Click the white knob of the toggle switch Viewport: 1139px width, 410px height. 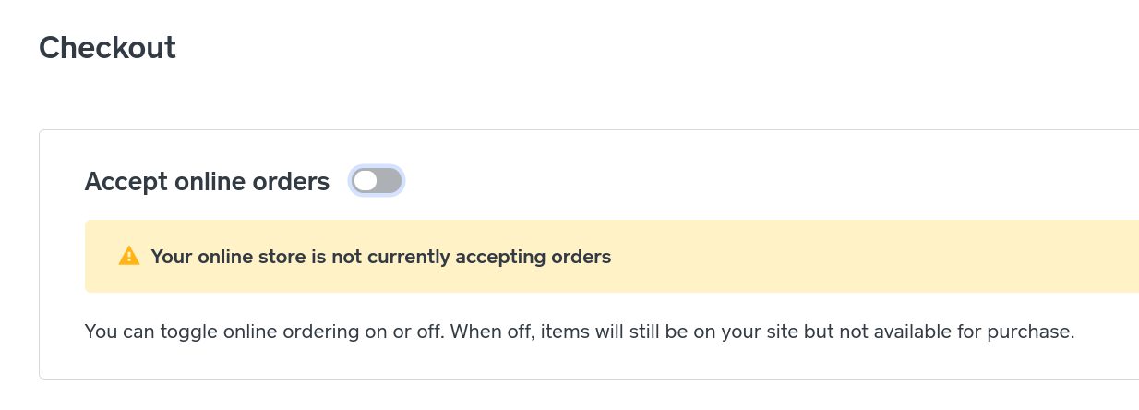coord(366,181)
